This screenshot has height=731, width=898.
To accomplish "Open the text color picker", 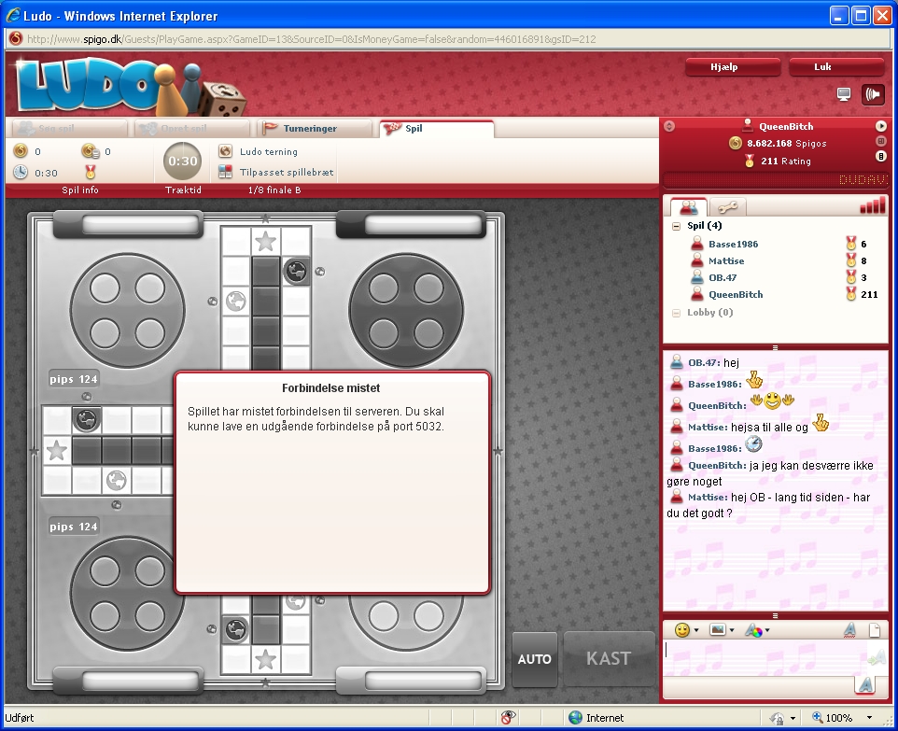I will [756, 630].
